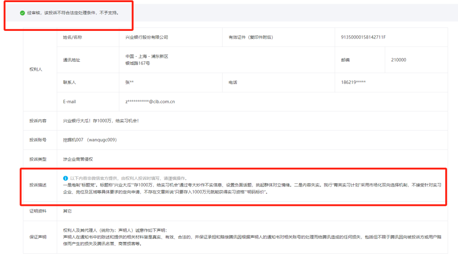Image resolution: width=458 pixels, height=260 pixels.
Task: Click the proof material value 其它
Action: point(67,211)
